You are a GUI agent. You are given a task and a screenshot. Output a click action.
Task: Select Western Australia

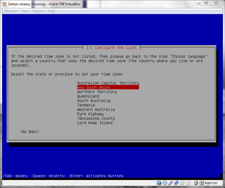(x=96, y=109)
